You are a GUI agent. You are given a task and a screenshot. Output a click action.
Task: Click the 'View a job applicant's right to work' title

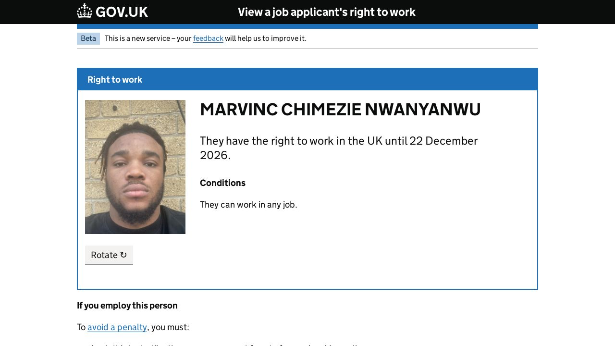pos(327,12)
